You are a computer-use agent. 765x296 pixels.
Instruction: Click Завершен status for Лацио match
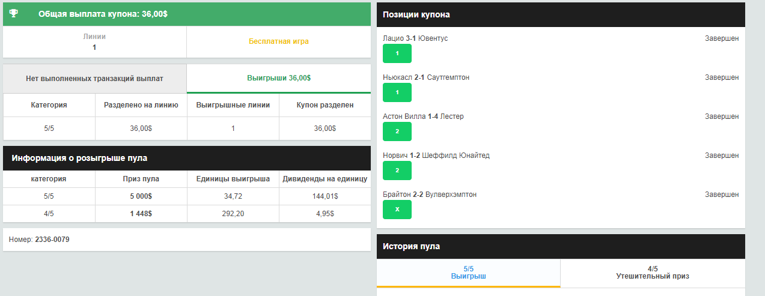[x=722, y=38]
